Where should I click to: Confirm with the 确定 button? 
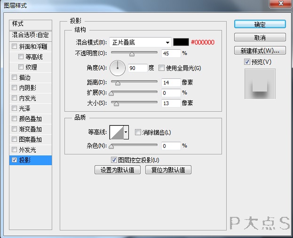(260, 24)
